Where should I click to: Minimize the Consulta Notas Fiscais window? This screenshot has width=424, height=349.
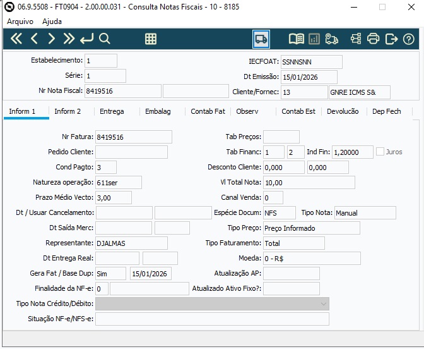point(354,7)
